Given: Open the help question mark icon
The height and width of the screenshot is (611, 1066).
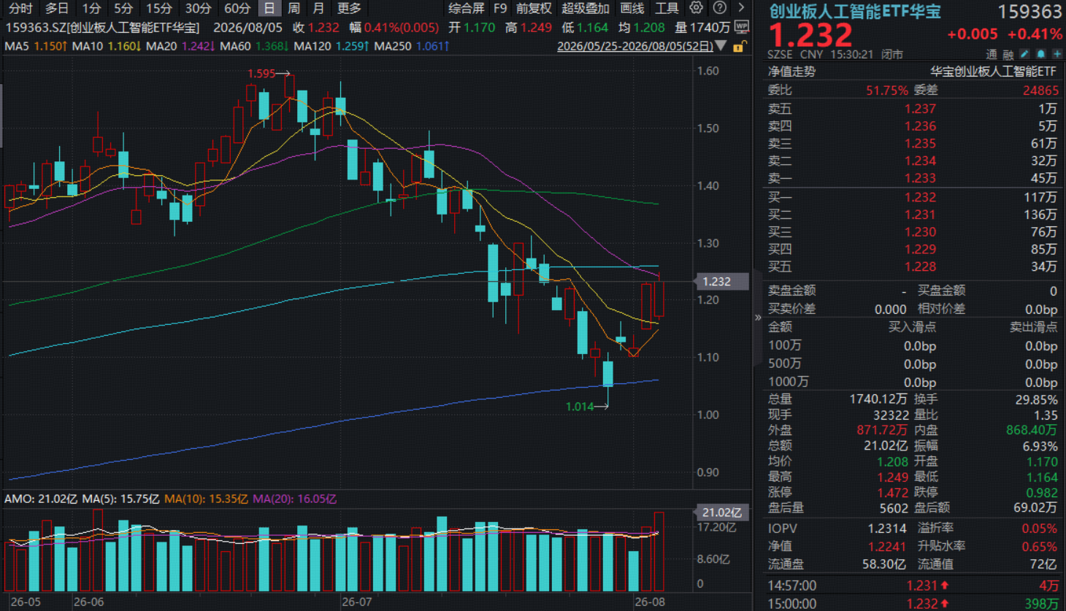Looking at the screenshot, I should click(720, 7).
